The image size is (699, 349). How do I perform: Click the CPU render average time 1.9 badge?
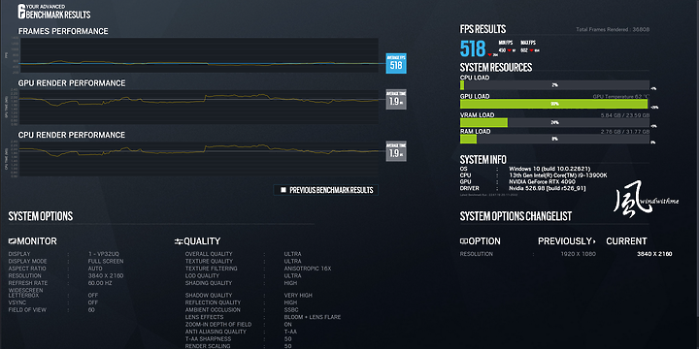396,151
